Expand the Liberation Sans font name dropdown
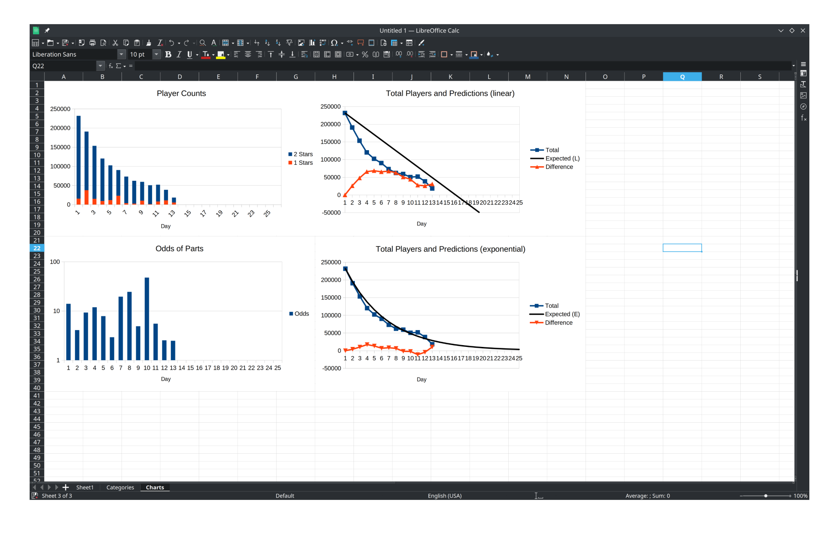 pyautogui.click(x=121, y=54)
